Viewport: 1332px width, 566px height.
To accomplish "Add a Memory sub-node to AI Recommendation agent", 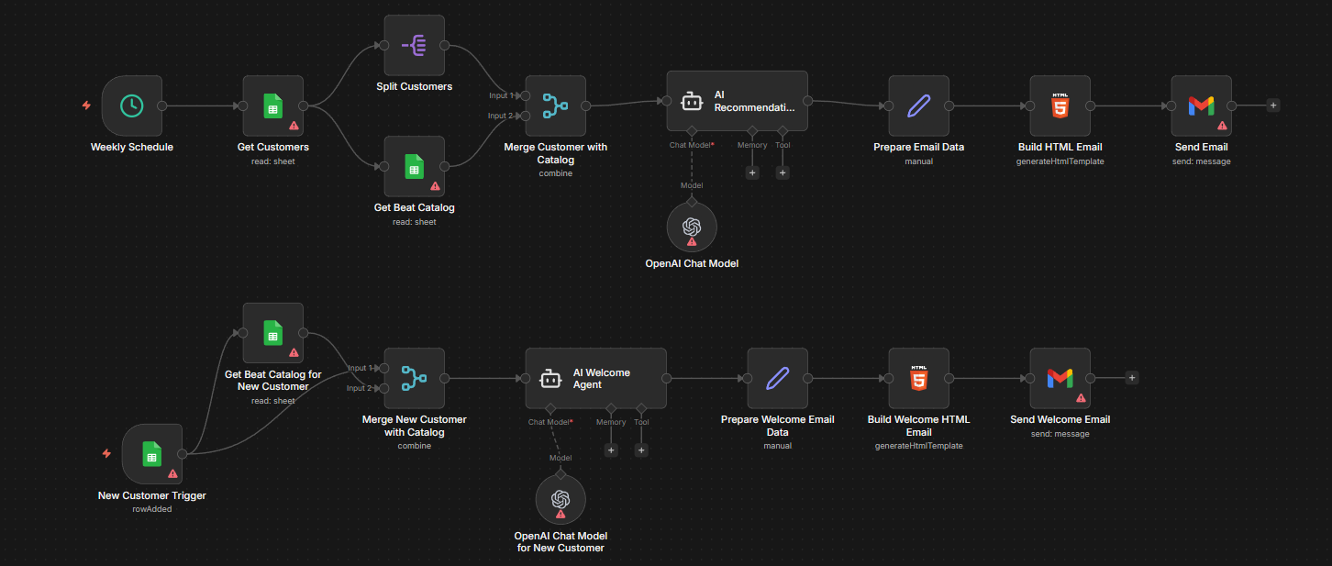I will click(752, 172).
